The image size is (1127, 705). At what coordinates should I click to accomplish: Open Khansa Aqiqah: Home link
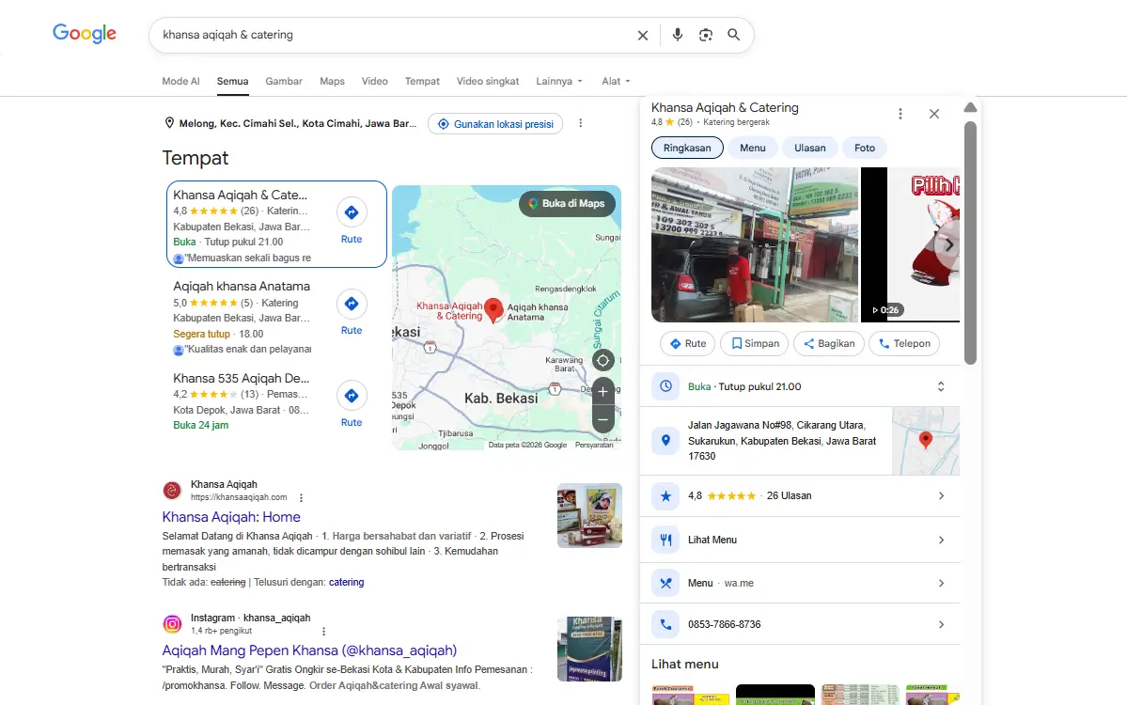tap(230, 517)
